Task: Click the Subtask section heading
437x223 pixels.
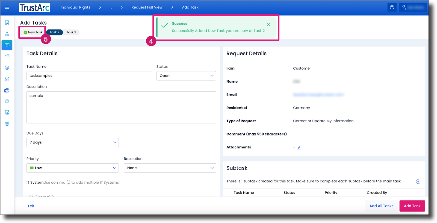Action: pyautogui.click(x=237, y=168)
